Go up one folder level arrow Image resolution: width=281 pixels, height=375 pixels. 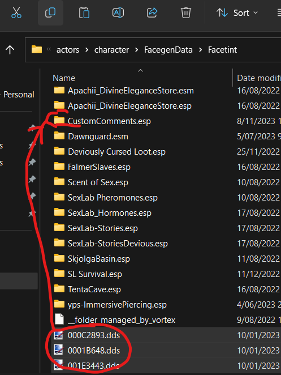10,50
